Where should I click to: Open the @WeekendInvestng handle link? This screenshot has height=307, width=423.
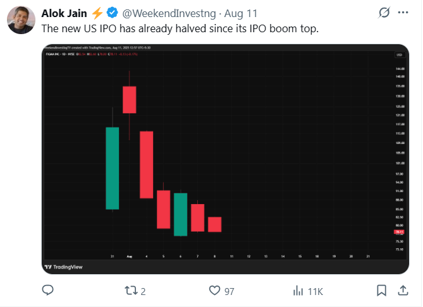(x=169, y=13)
